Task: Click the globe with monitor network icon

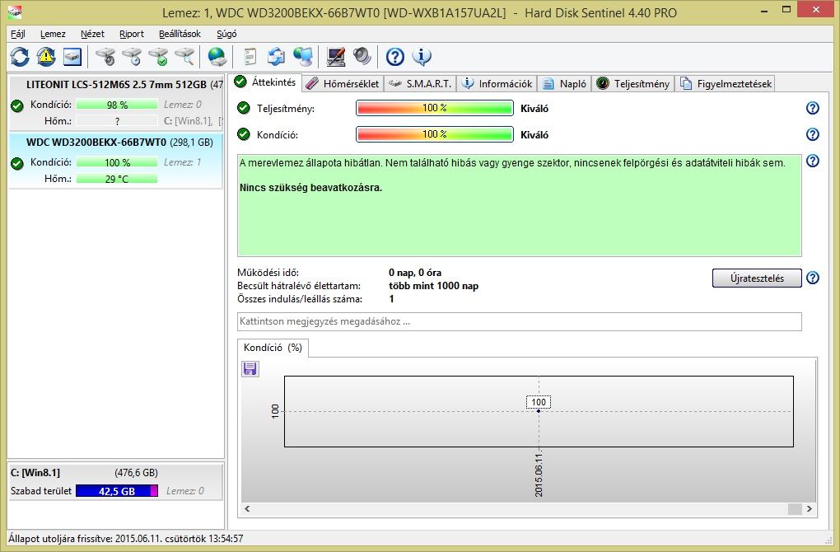Action: [303, 56]
